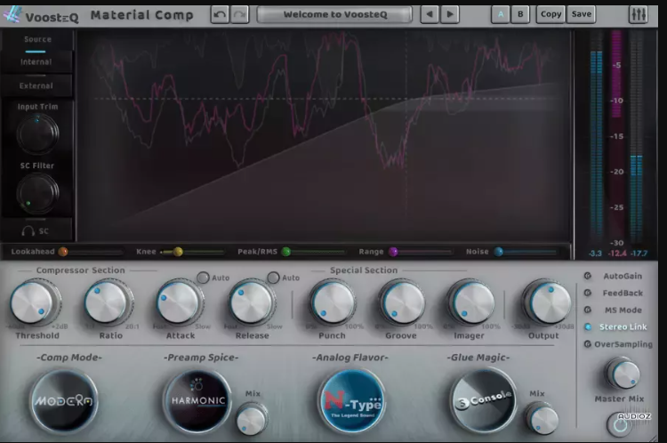Toggle the sidechain headphone listen icon
667x443 pixels.
click(28, 230)
